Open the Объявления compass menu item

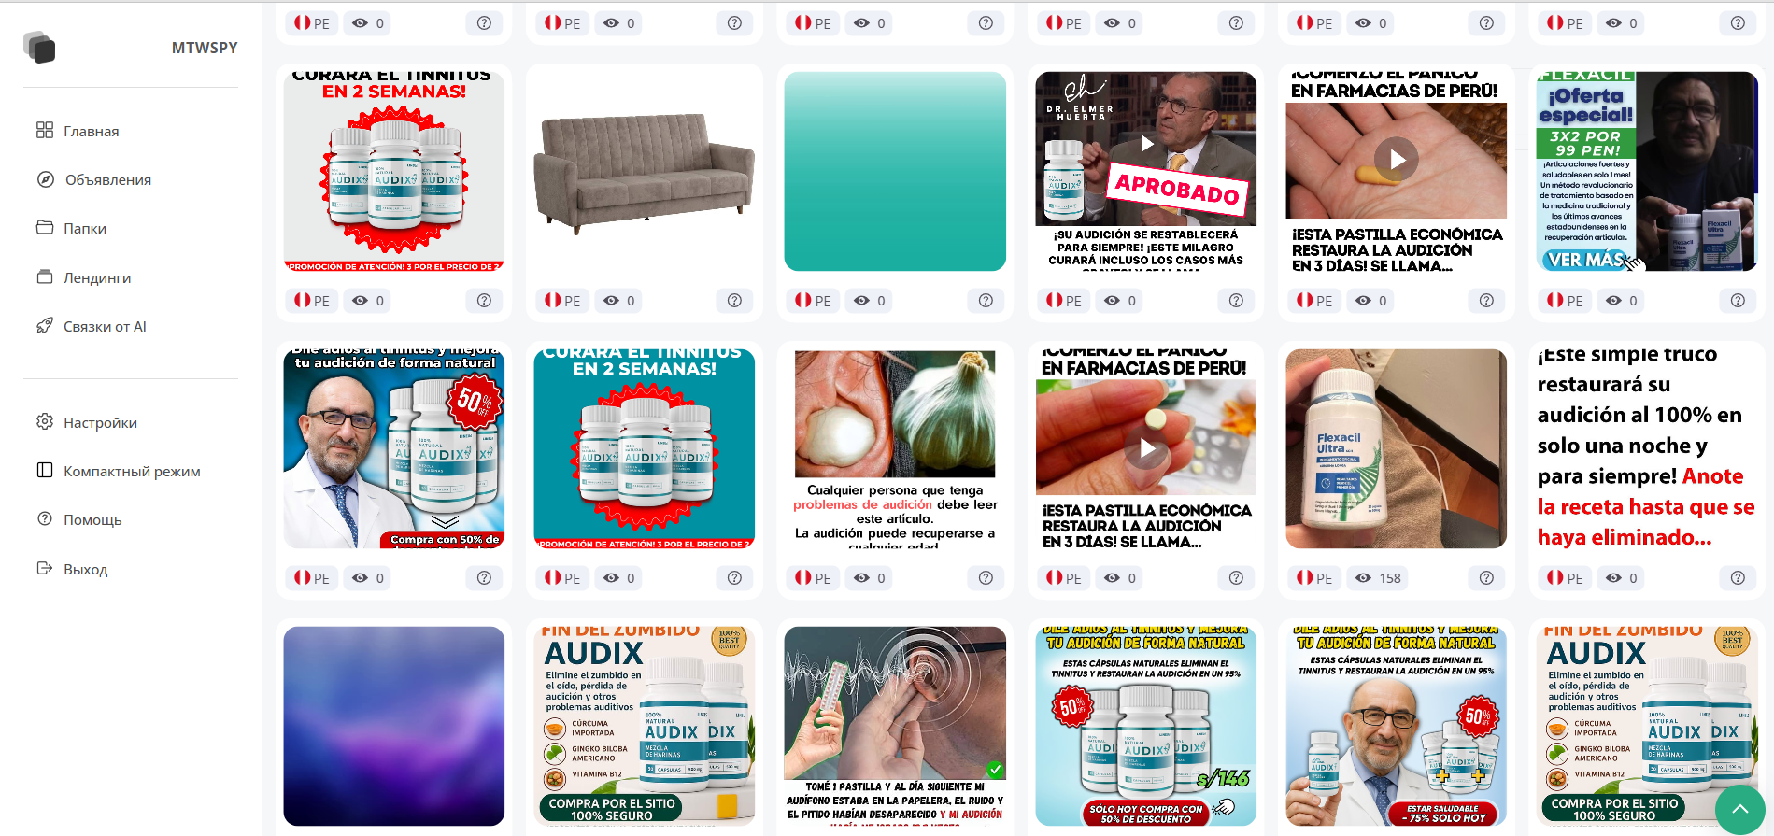[x=93, y=179]
